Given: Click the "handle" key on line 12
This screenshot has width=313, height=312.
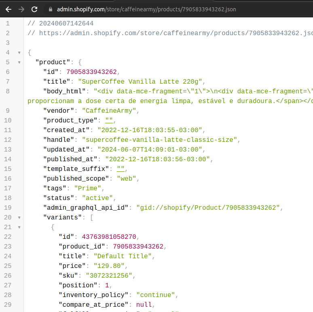Looking at the screenshot, I should point(59,140).
